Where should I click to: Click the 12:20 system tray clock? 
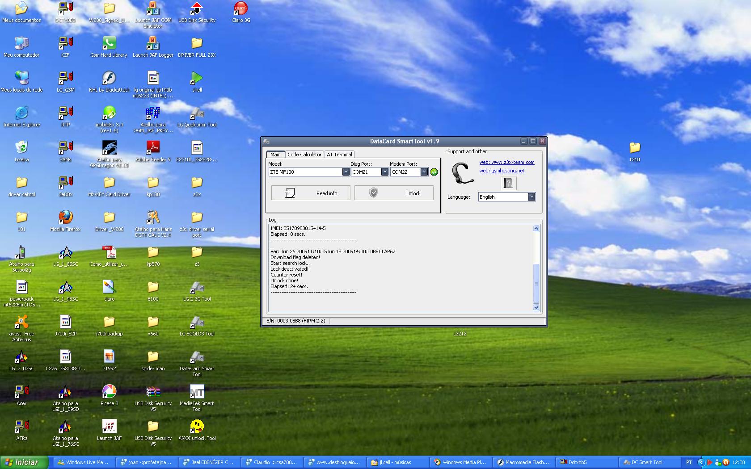click(739, 462)
